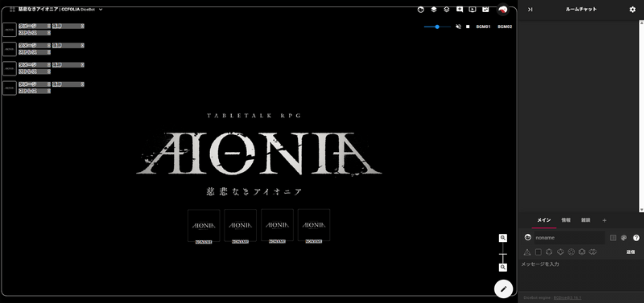The image size is (644, 303).
Task: Open the BCDice engine version link
Action: pos(568,297)
